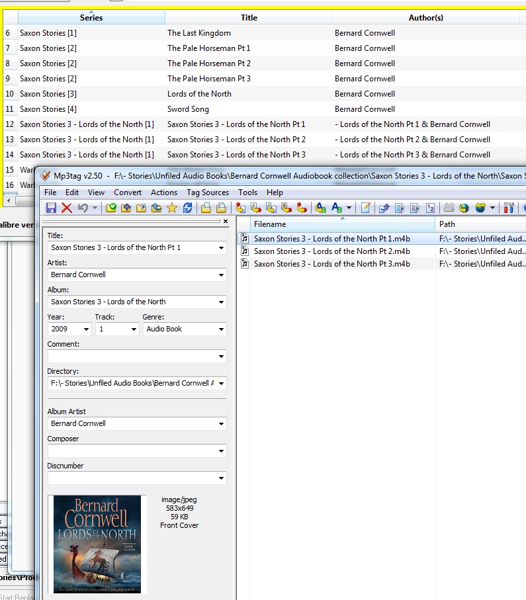This screenshot has height=600, width=526.
Task: Click the red-lined document icon before Auto-numbering
Action: click(415, 208)
